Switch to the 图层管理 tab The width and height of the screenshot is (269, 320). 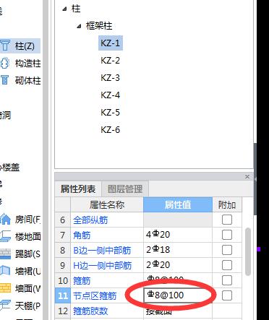125,189
